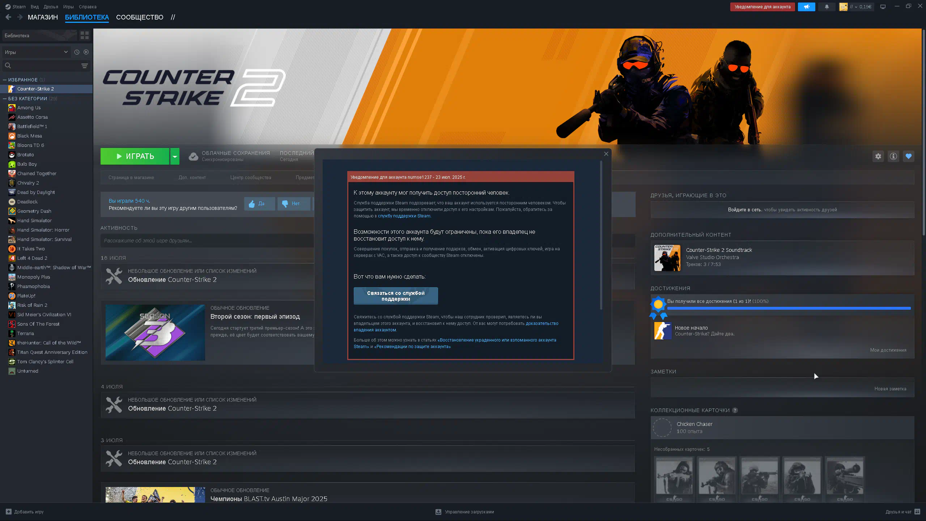Toggle favorite heart icon for Counter-Strike 2
This screenshot has width=926, height=521.
click(908, 156)
